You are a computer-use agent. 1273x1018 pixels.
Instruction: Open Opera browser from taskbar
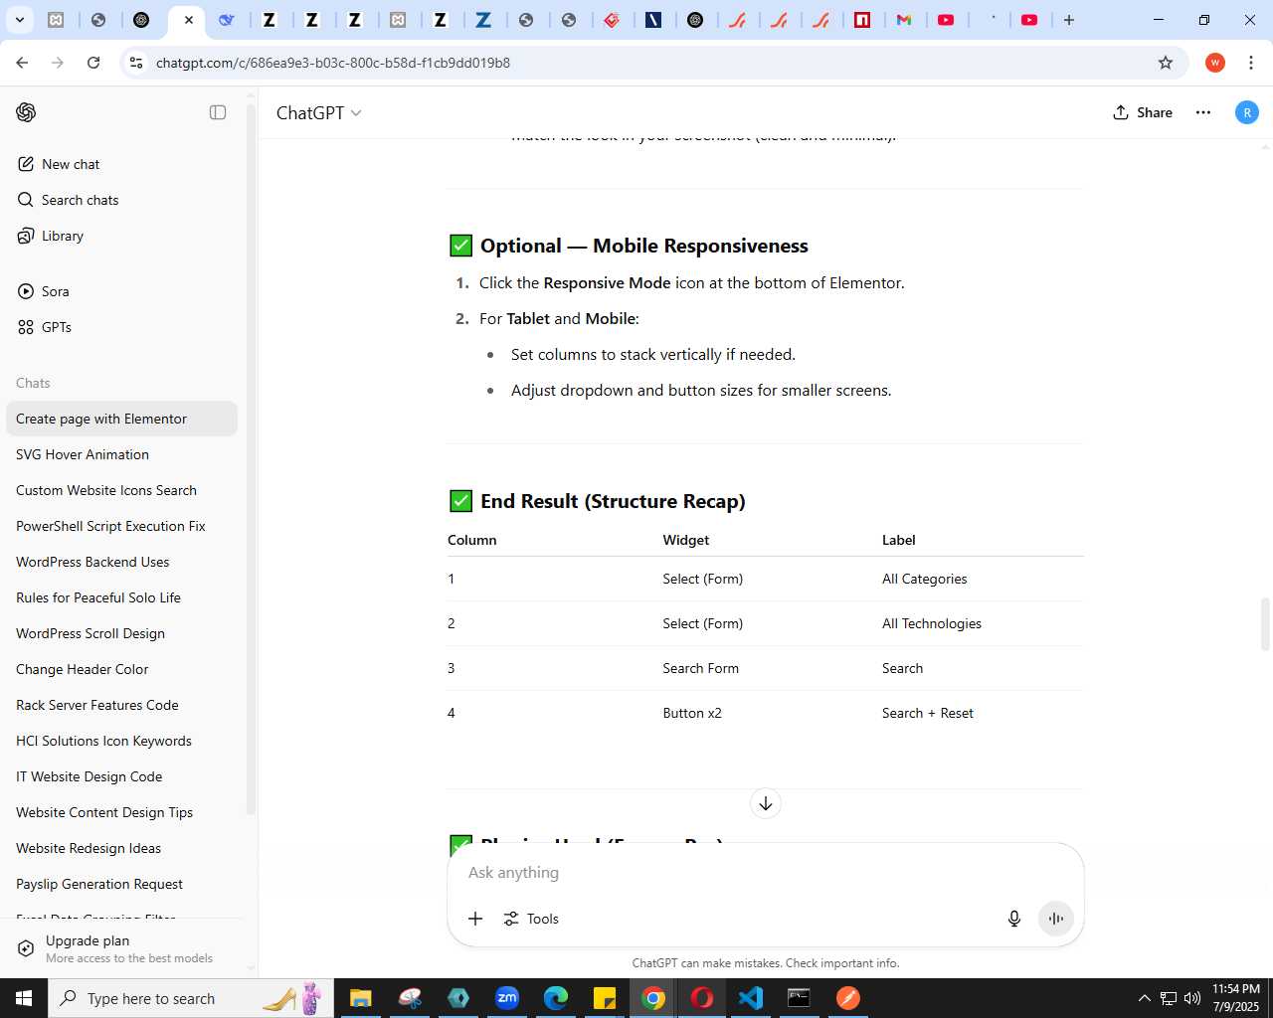702,998
